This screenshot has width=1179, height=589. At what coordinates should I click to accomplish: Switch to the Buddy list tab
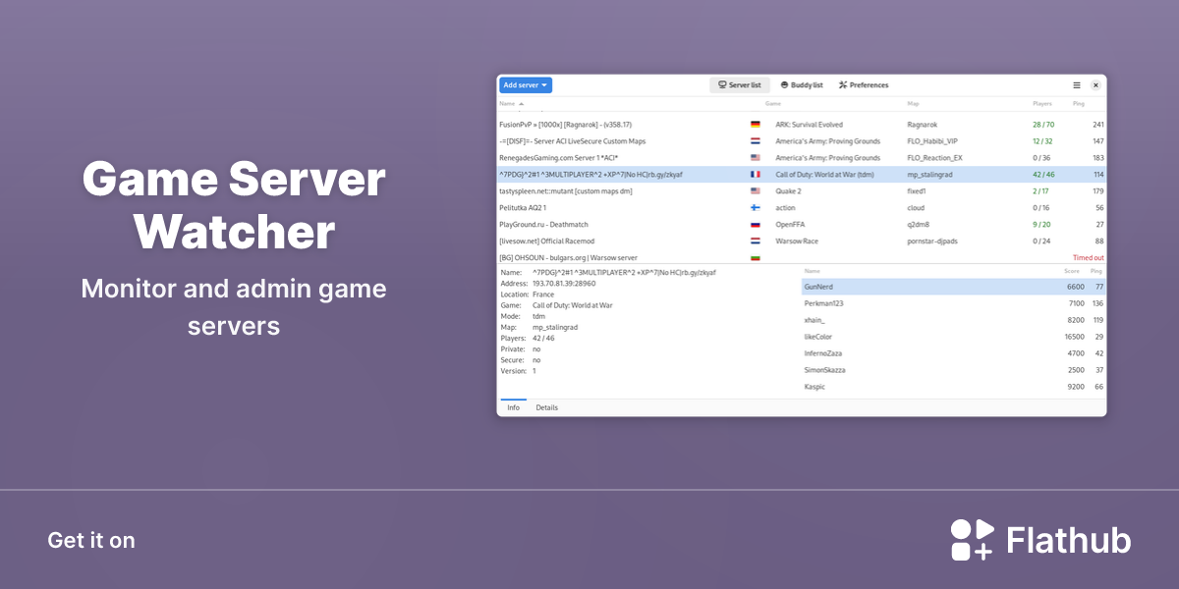pyautogui.click(x=802, y=85)
